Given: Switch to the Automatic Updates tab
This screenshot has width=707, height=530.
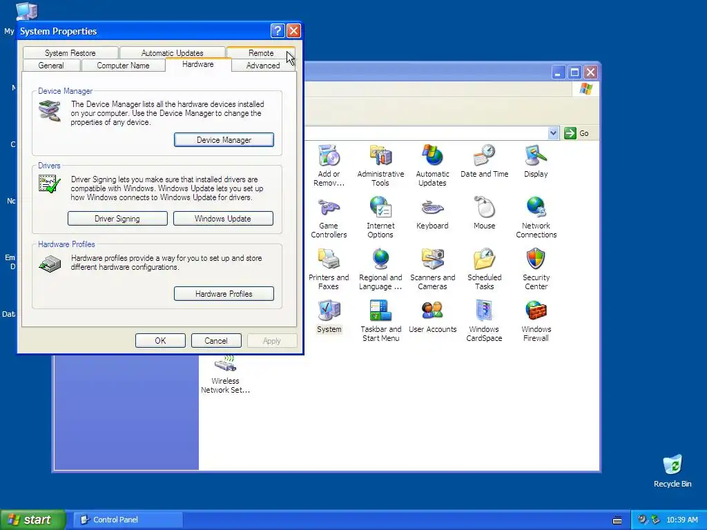Looking at the screenshot, I should [x=172, y=52].
